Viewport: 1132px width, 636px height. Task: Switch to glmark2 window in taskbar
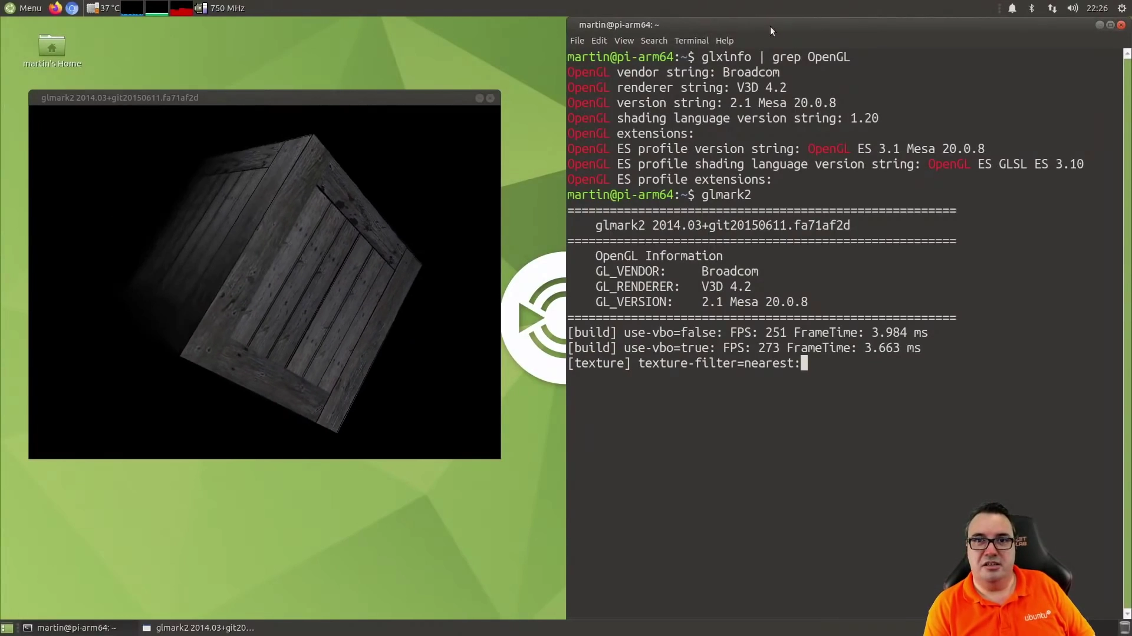click(x=199, y=628)
